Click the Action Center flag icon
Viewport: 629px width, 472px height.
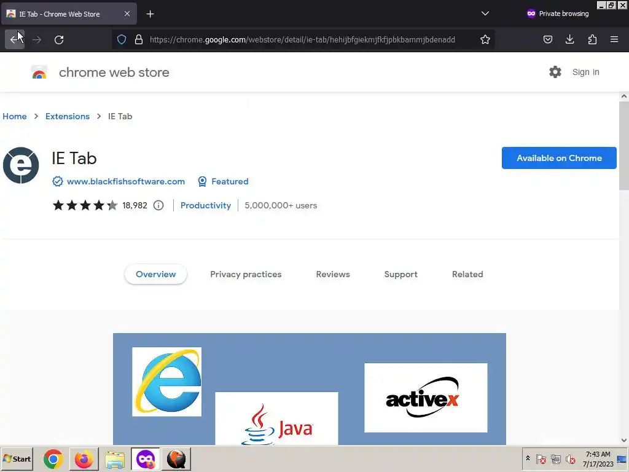541,458
